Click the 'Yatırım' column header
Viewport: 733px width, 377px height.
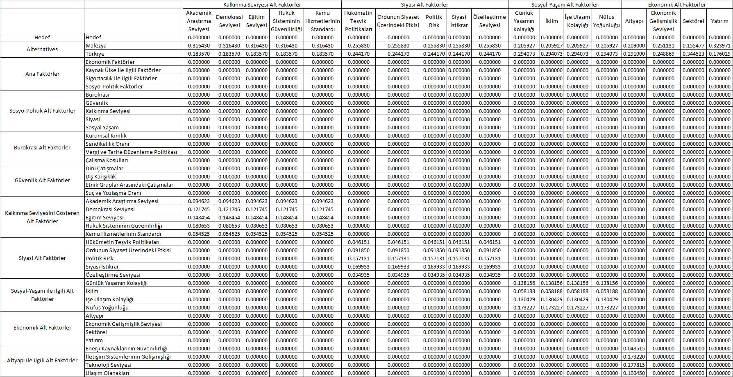[x=719, y=21]
